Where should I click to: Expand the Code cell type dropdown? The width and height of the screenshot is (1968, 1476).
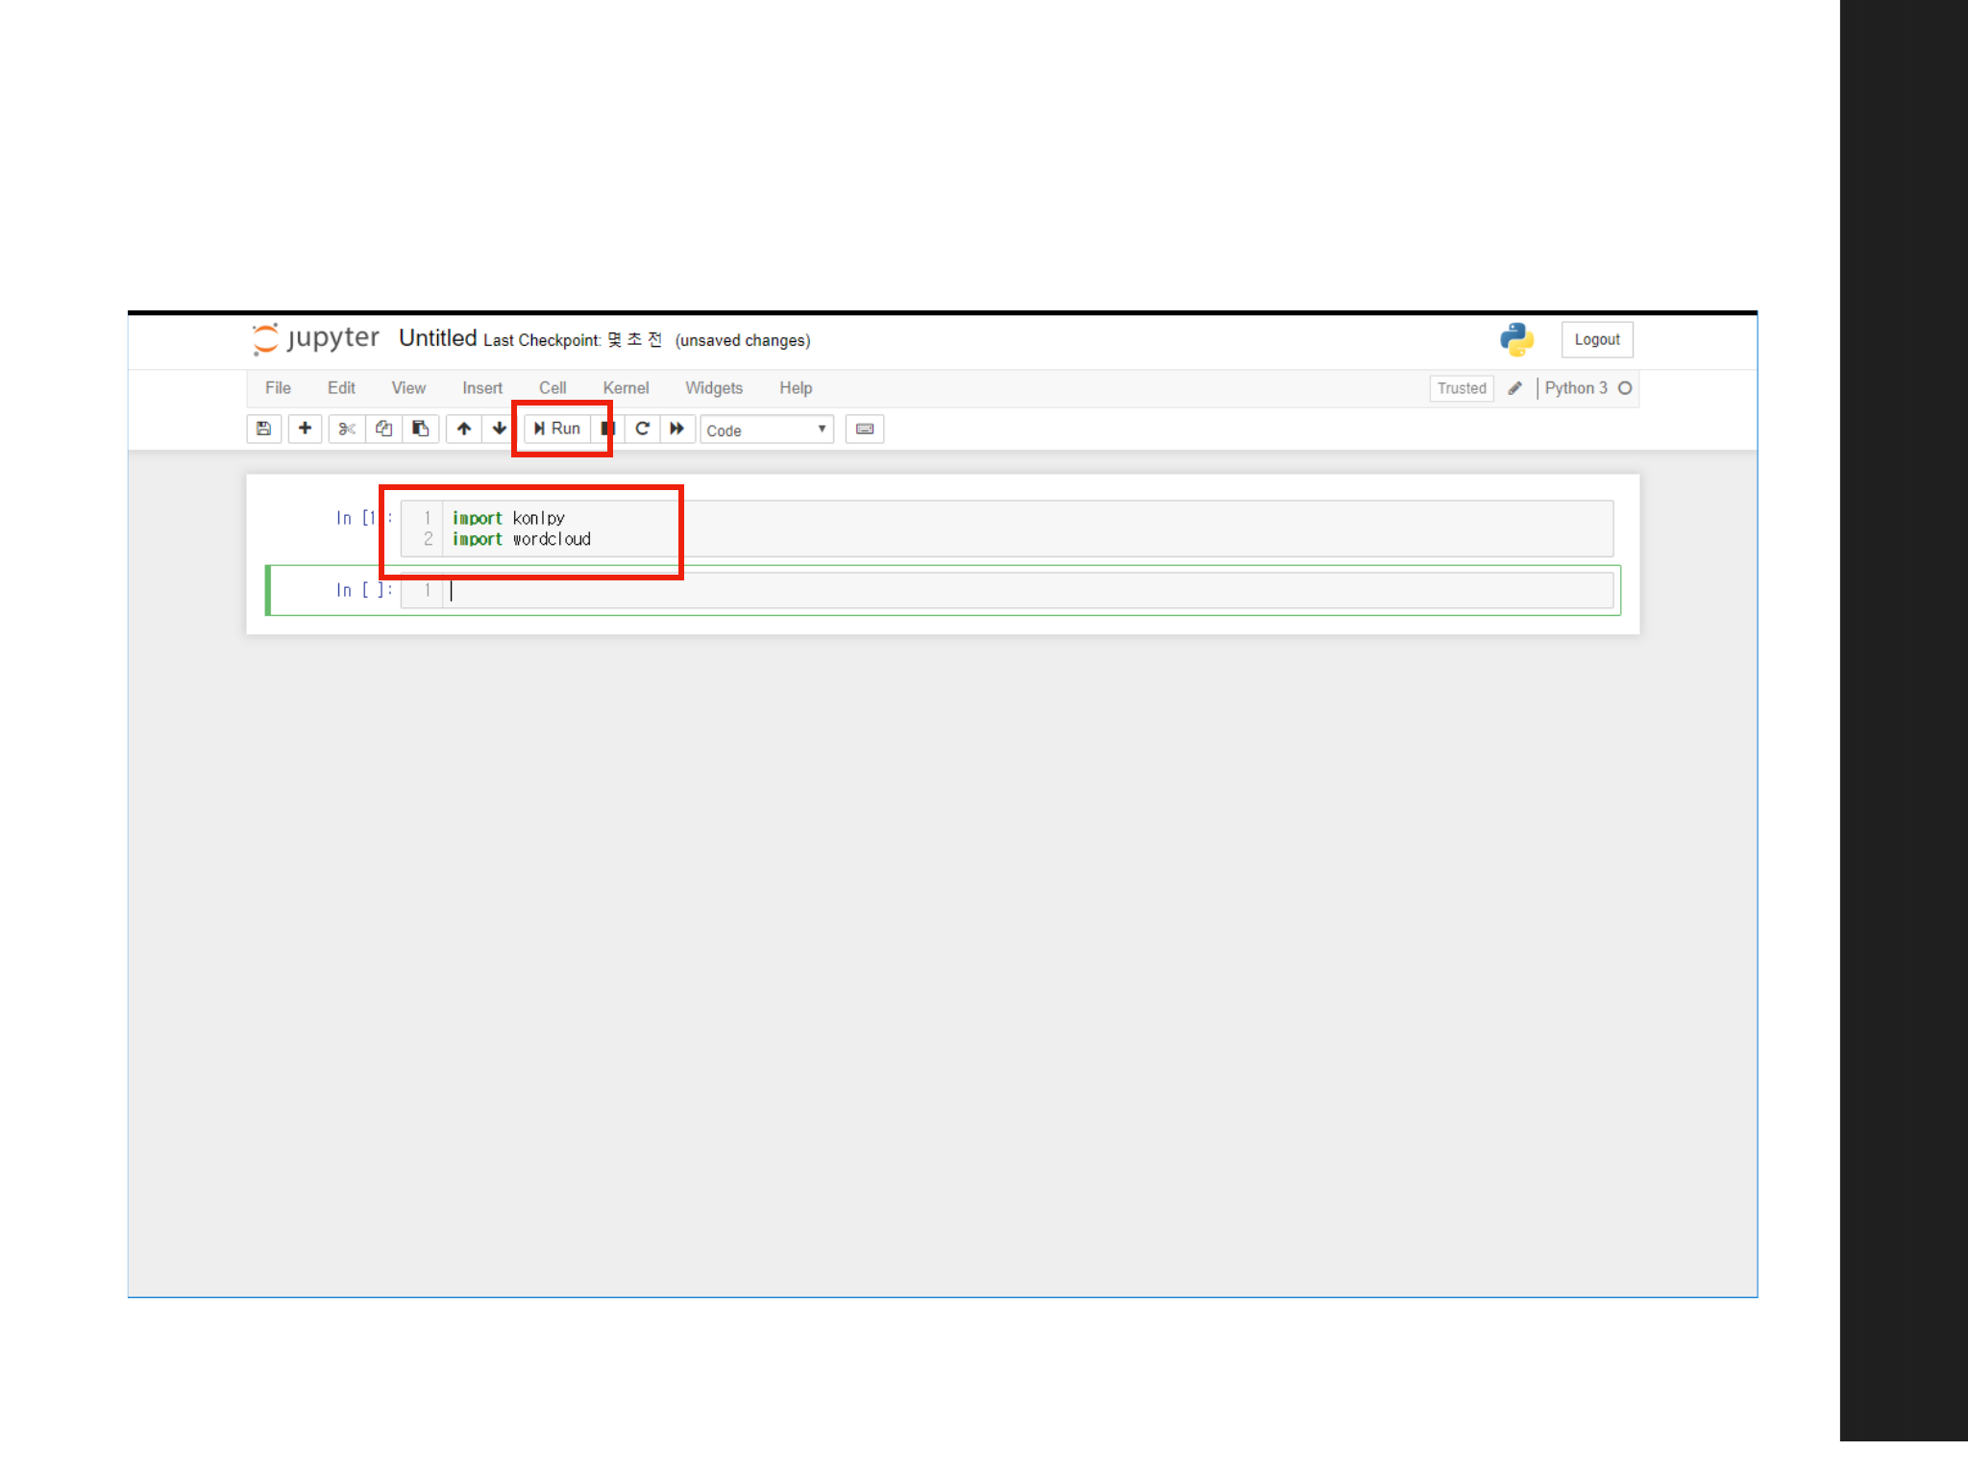[766, 430]
